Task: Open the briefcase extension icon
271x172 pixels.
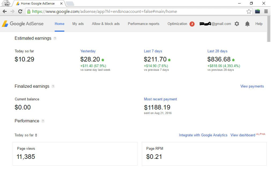Action: click(x=257, y=12)
